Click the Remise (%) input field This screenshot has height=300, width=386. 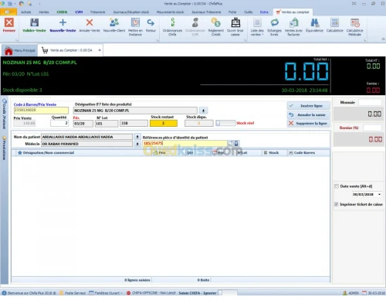click(372, 128)
